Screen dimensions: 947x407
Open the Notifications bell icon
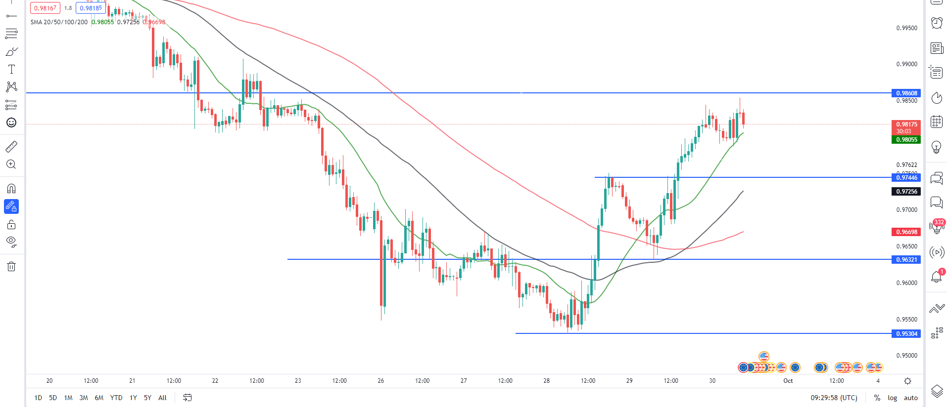pos(937,277)
